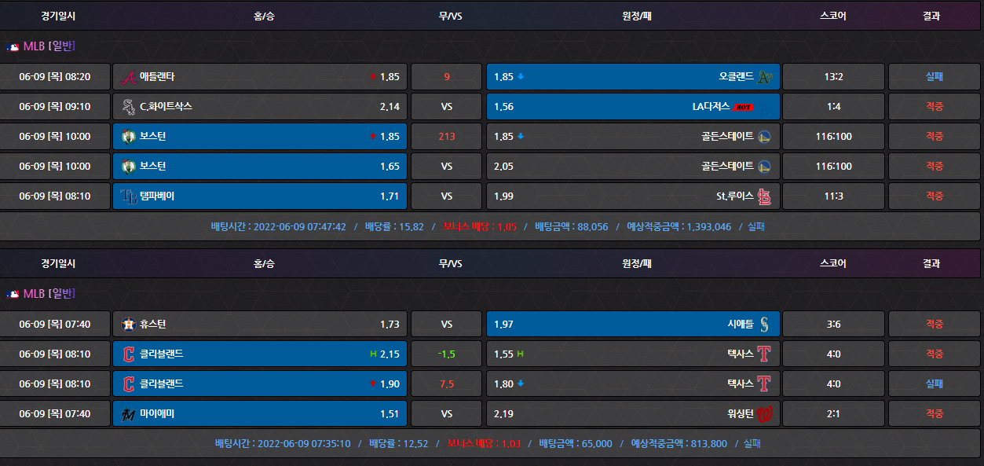Screen dimensions: 984x466
Task: Click the Tampa Bay Rays logo
Action: 128,196
